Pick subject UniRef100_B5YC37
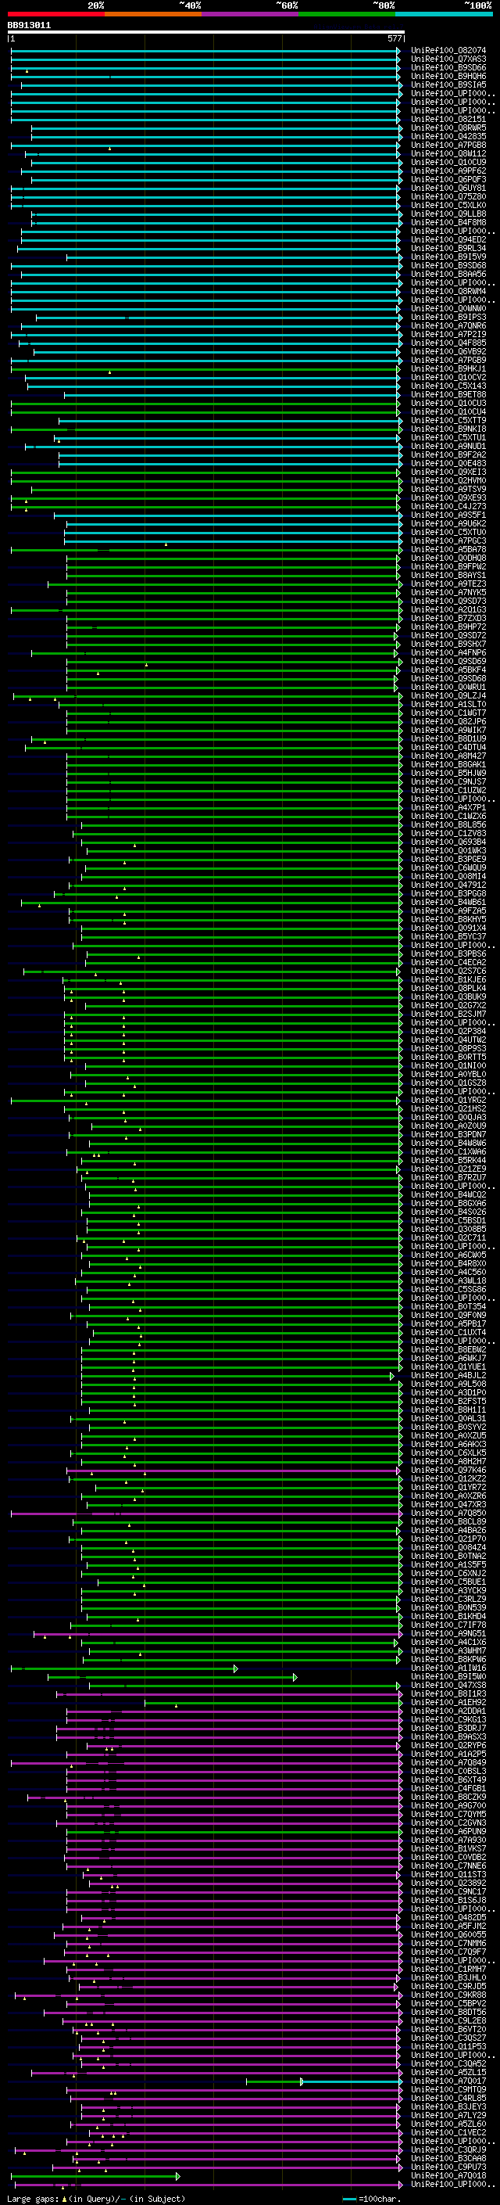This screenshot has height=2205, width=500. tap(448, 936)
